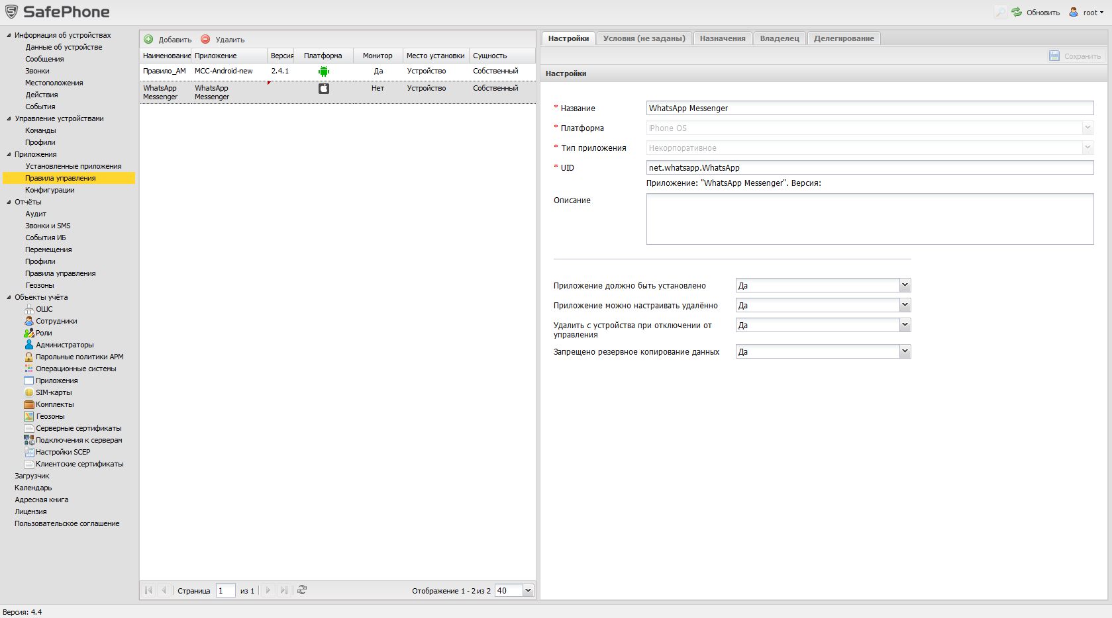Switch to the Владелец tab
This screenshot has height=618, width=1112.
pos(780,38)
